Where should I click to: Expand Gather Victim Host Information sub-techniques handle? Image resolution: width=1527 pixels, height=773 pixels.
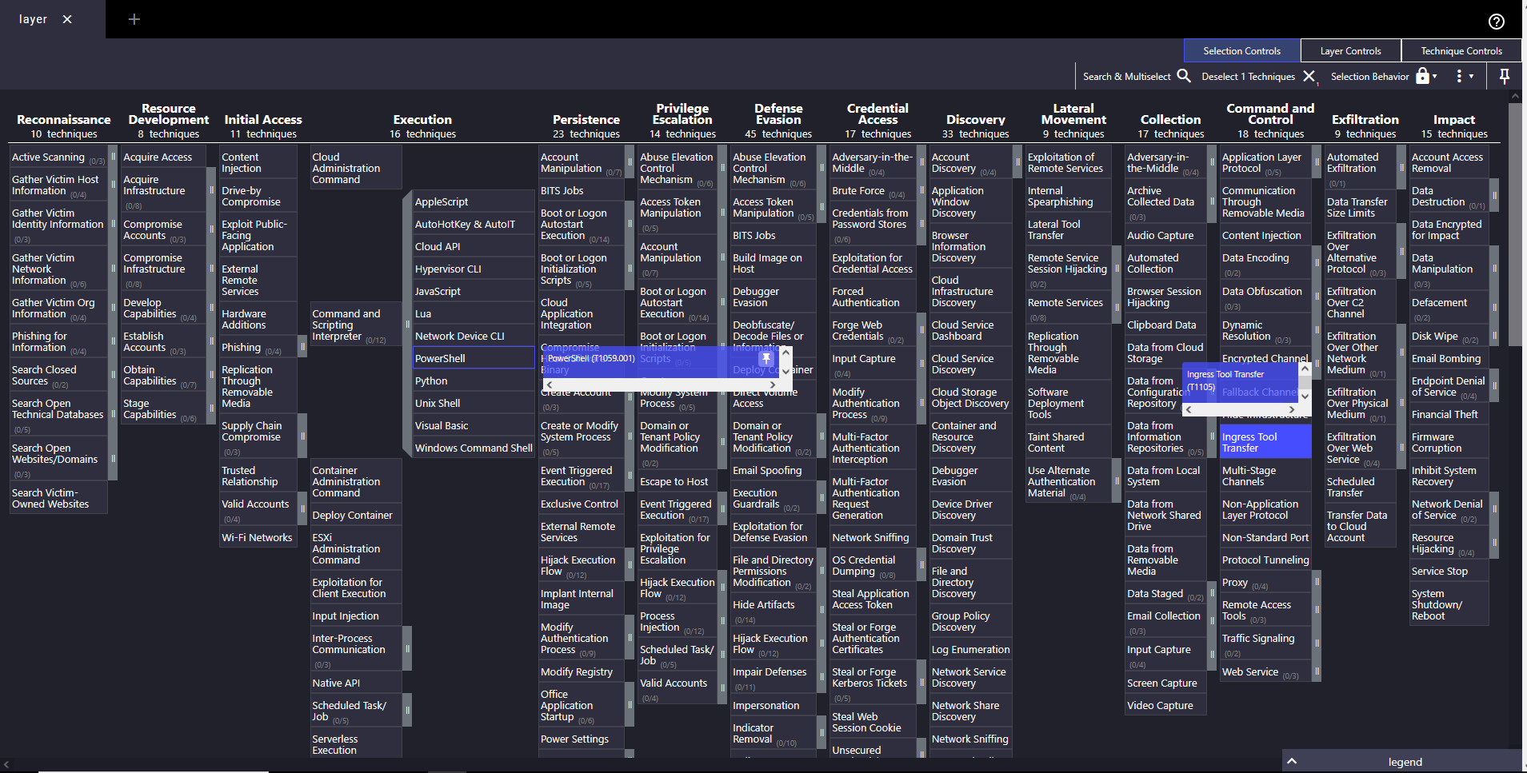(113, 184)
